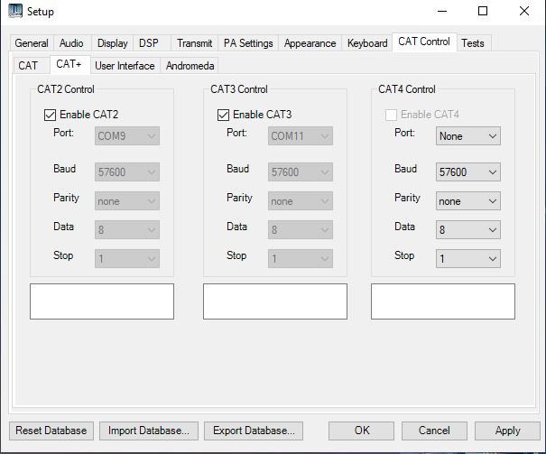The height and width of the screenshot is (454, 546).
Task: Click the Import Database... button
Action: point(148,431)
